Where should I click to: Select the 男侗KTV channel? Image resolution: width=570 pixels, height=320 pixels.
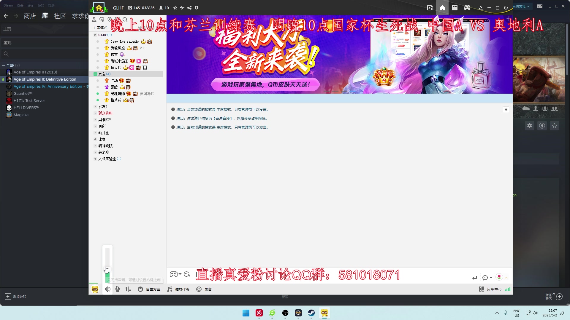tap(104, 120)
